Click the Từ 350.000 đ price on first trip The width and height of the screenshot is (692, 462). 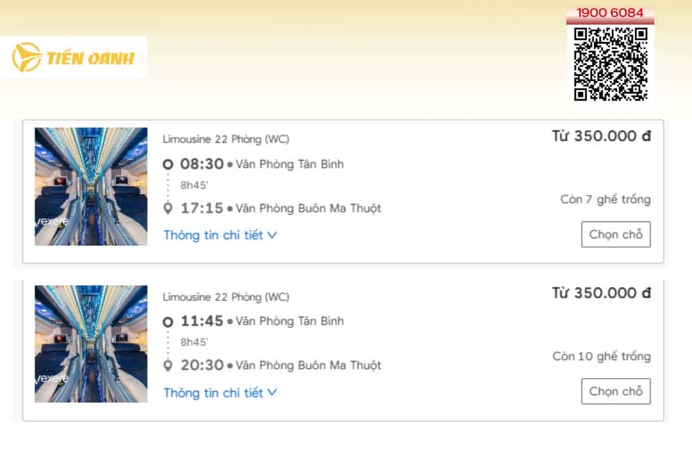[x=601, y=135]
